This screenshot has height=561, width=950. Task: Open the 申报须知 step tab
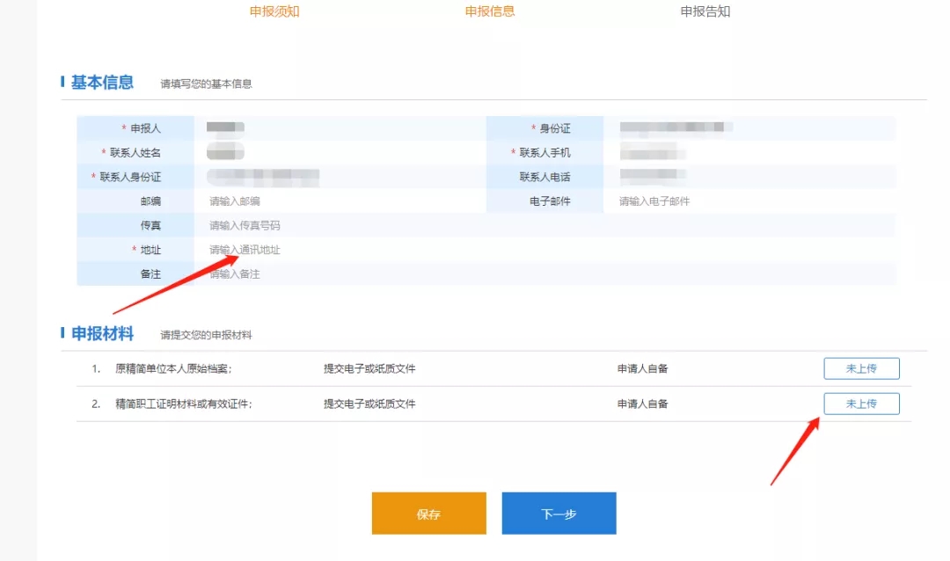tap(274, 11)
